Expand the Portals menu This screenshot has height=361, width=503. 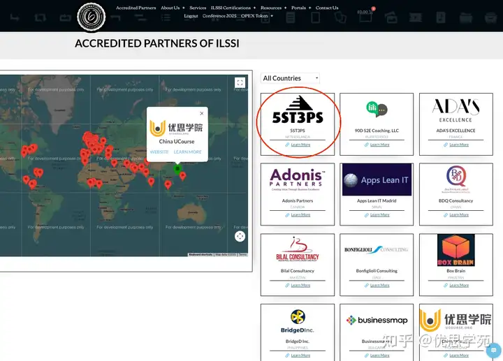click(x=301, y=8)
